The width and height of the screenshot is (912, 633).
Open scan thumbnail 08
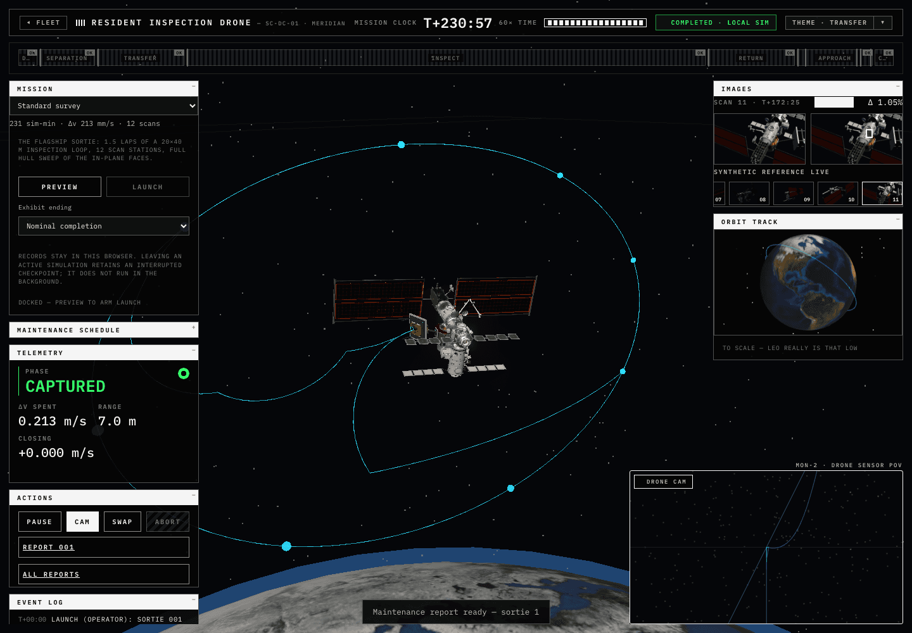[x=749, y=193]
